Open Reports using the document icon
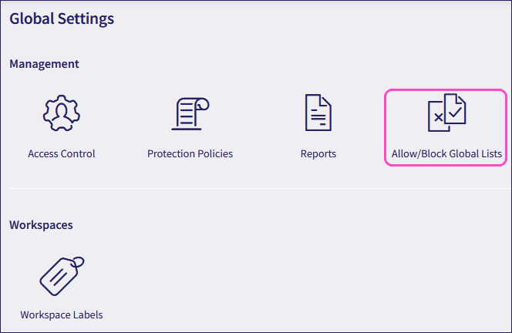The width and height of the screenshot is (512, 333). [318, 113]
